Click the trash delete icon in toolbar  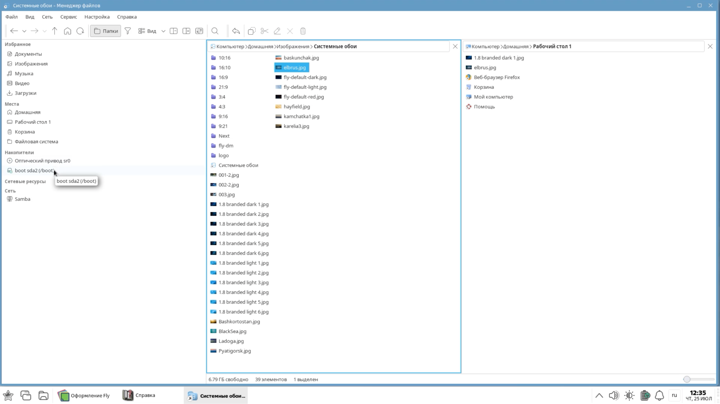pyautogui.click(x=303, y=31)
